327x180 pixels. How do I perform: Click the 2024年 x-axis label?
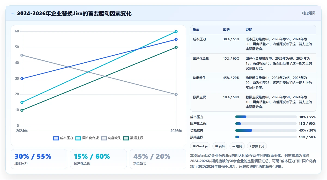point(22,131)
